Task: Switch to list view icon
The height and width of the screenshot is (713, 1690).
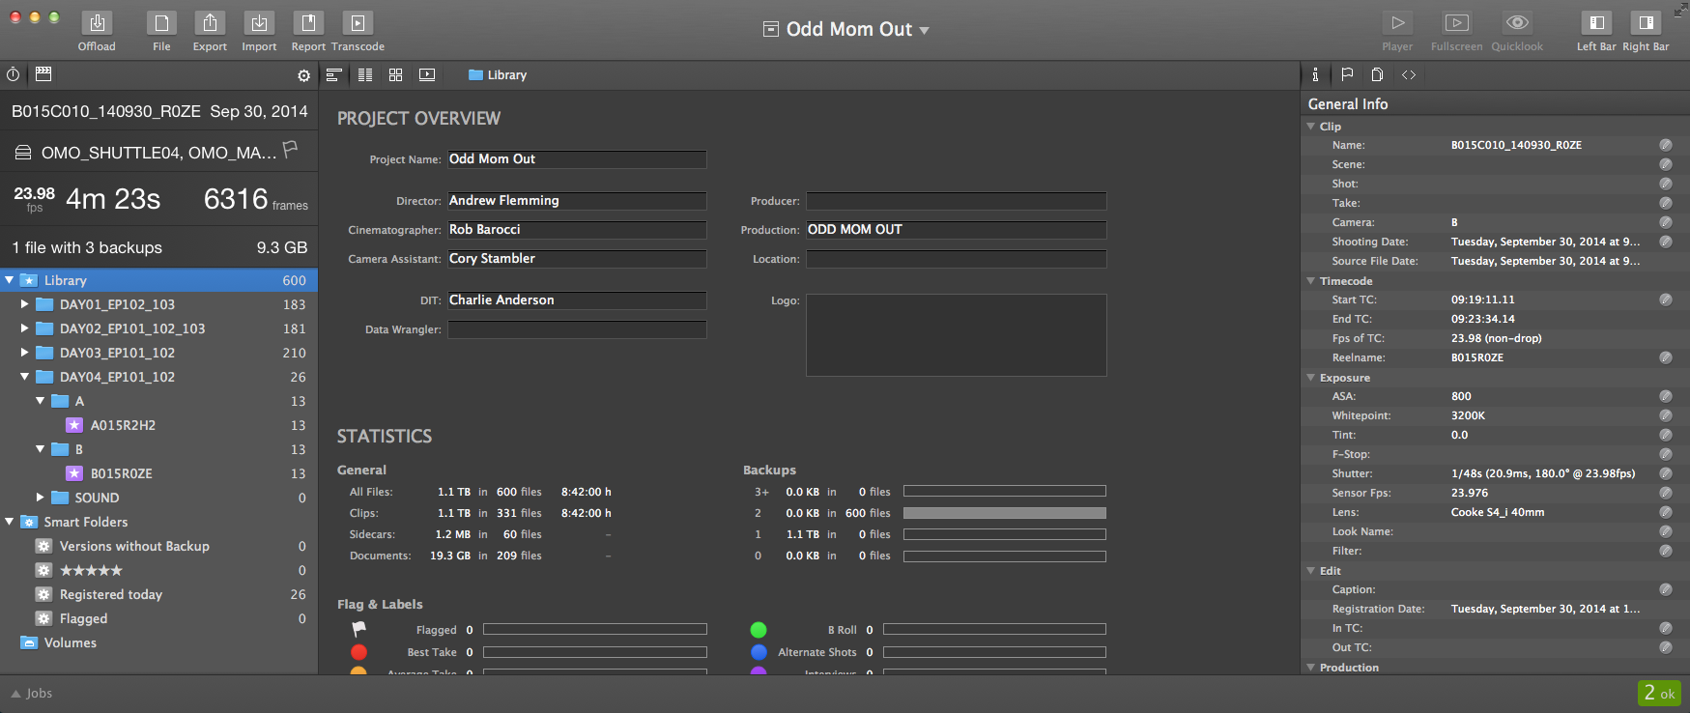Action: tap(365, 74)
